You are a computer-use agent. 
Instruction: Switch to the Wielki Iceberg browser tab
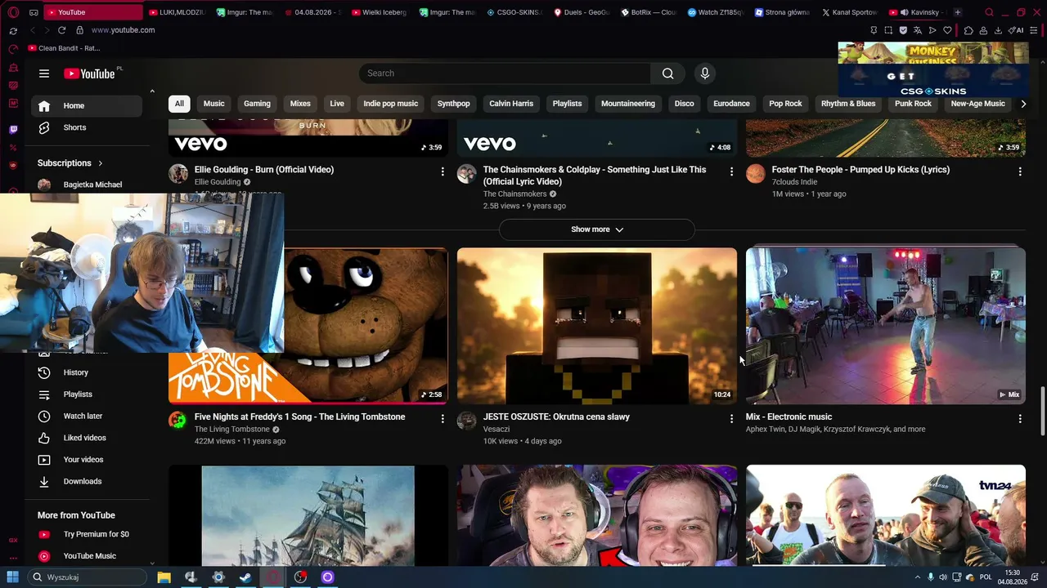378,12
